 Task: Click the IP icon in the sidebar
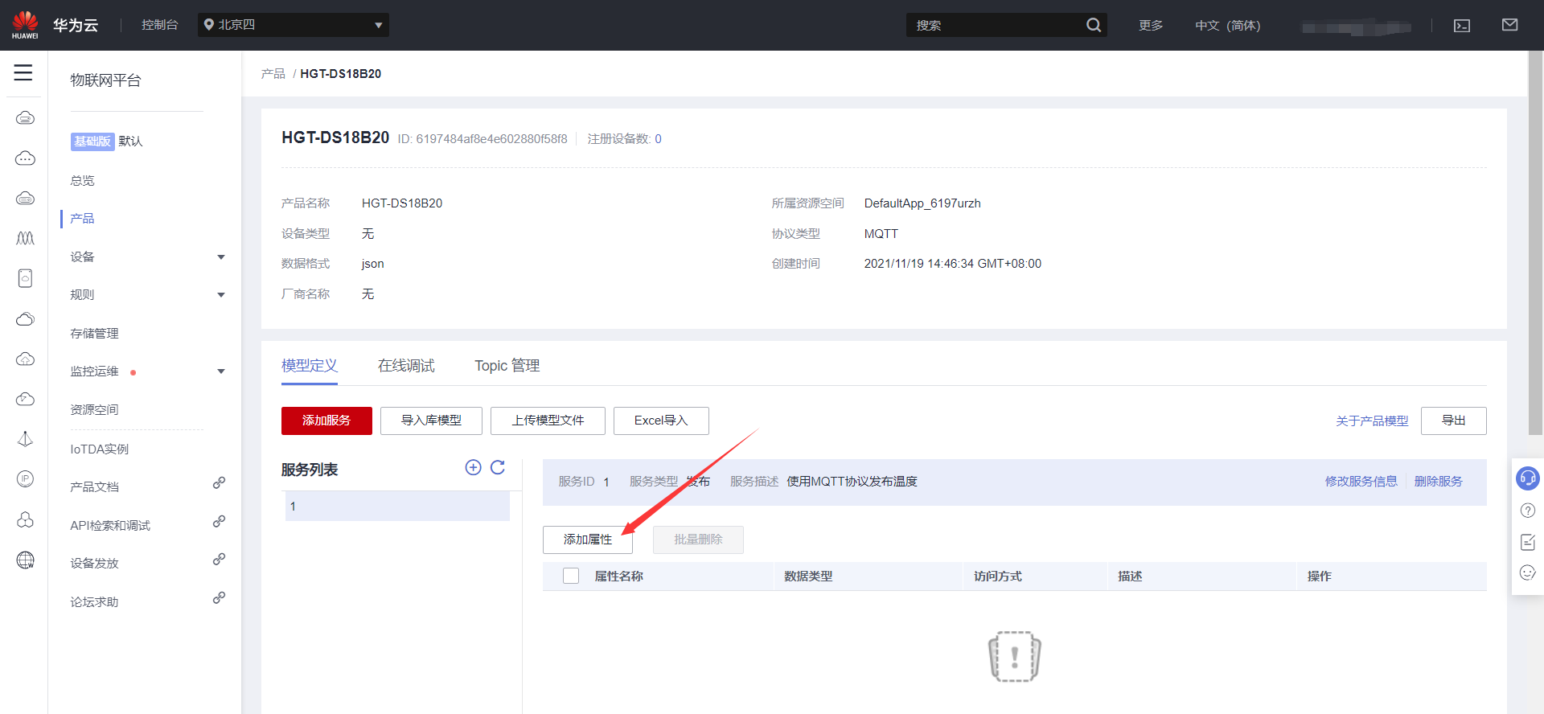pos(25,479)
